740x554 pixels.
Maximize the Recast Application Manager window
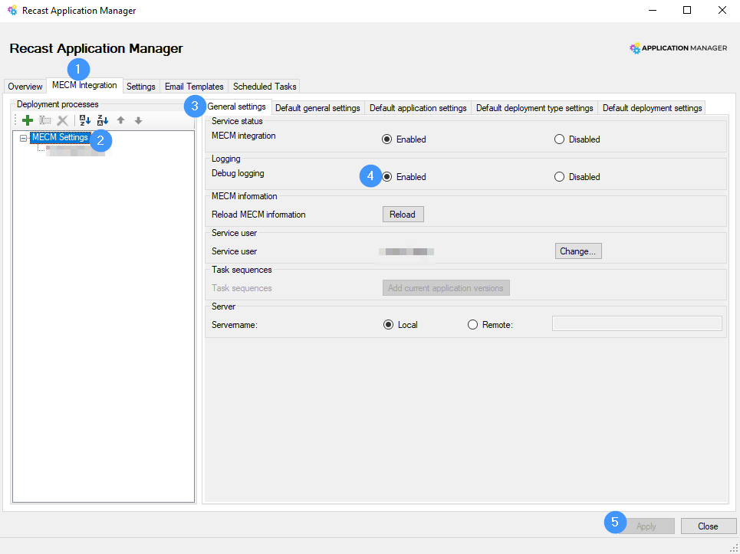coord(687,10)
